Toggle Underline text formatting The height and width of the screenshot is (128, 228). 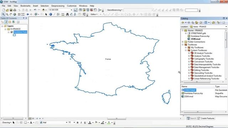click(85, 123)
